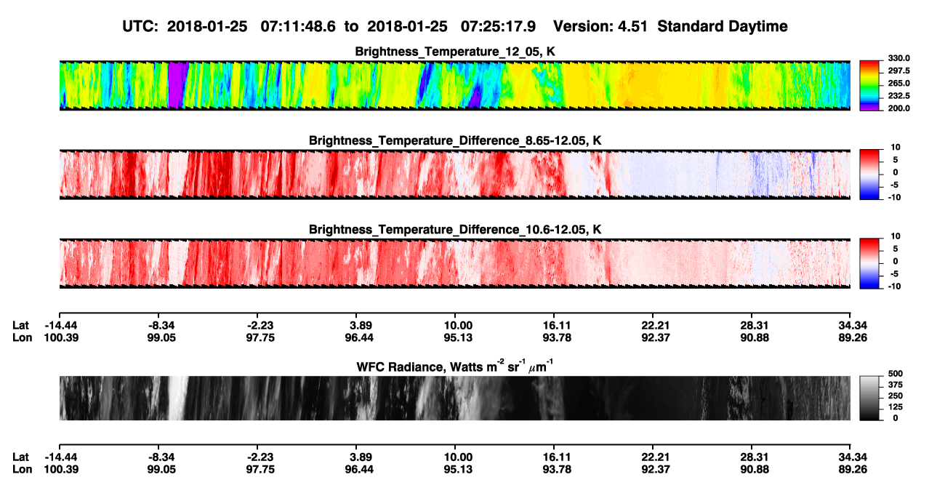The height and width of the screenshot is (485, 945).
Task: Select the 'Brightness_Temperature_12_05, K' panel title
Action: [x=455, y=52]
